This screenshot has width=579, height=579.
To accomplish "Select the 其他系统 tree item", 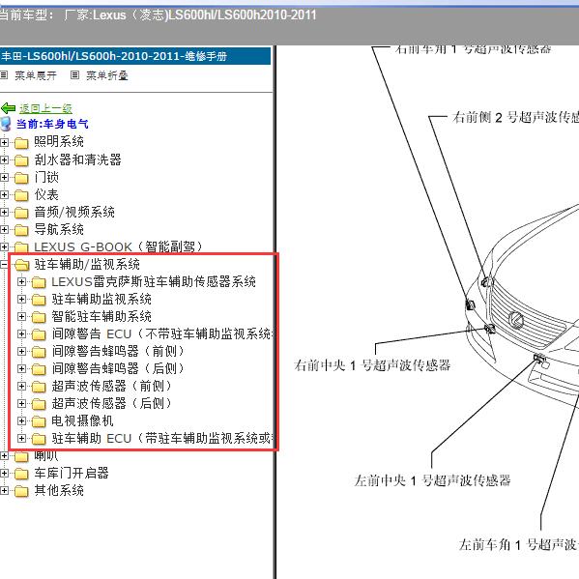I will [x=59, y=490].
